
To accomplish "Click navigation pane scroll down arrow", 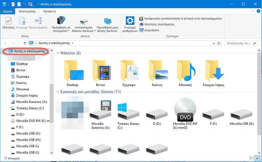I will tap(52, 153).
